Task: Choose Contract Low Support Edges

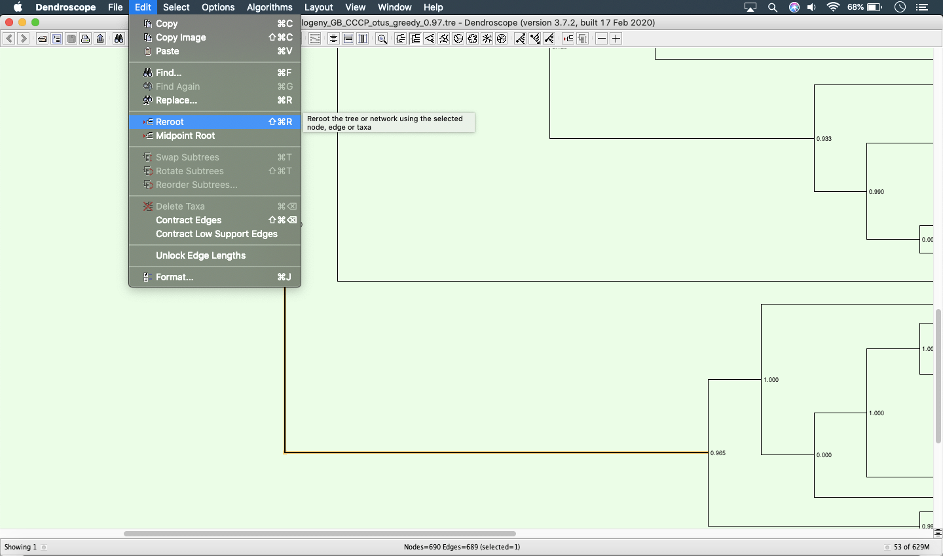Action: [215, 234]
